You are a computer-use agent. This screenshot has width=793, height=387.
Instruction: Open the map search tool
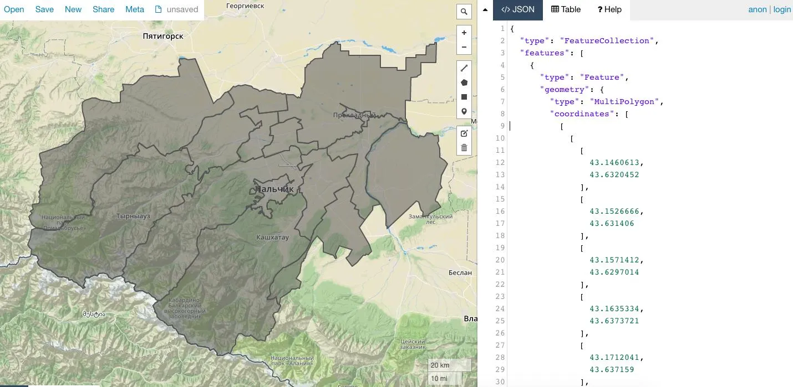point(464,11)
